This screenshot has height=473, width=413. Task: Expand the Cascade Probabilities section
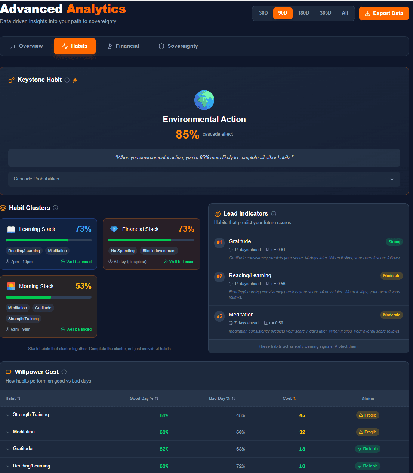click(x=204, y=179)
